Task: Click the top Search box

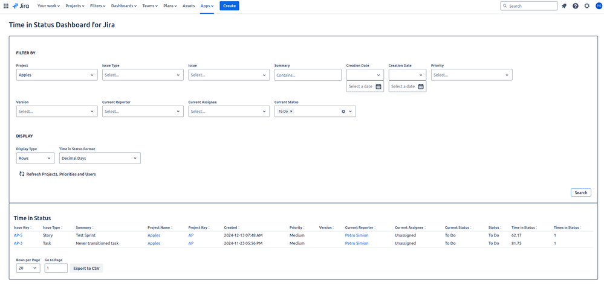Action: click(529, 6)
